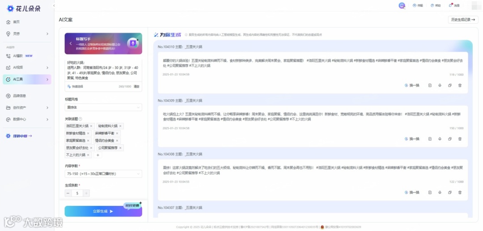Delete result No.104308 with trash icon
This screenshot has width=483, height=231.
coord(460,192)
